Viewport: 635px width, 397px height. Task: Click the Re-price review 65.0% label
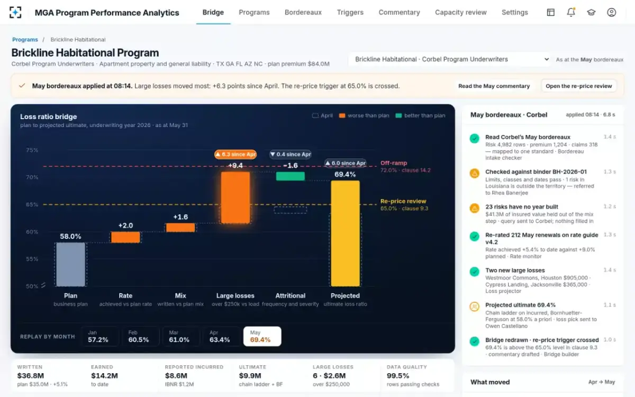(404, 205)
